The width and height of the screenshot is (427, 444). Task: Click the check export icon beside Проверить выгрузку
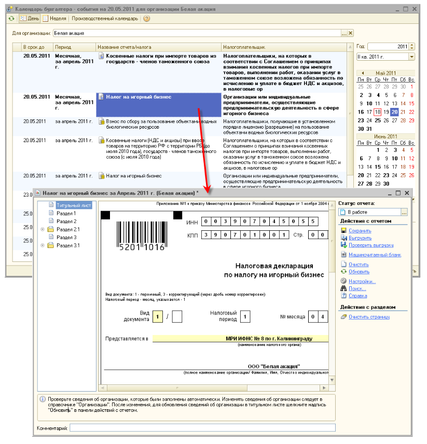[343, 245]
